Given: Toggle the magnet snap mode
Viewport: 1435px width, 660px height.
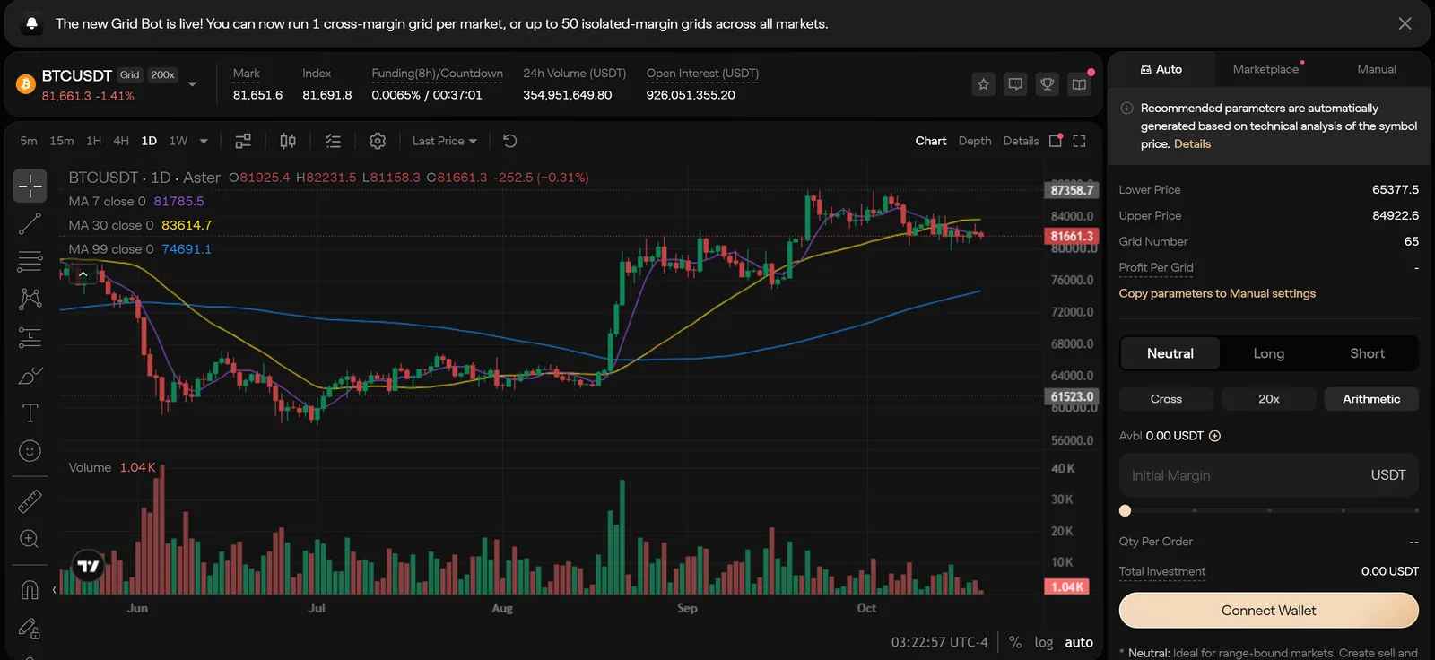Looking at the screenshot, I should click(x=30, y=589).
